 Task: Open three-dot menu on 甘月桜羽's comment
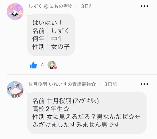144,84
